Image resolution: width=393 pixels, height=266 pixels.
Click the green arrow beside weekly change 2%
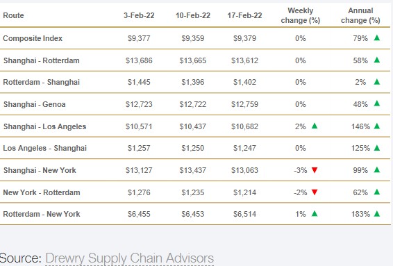tap(315, 126)
